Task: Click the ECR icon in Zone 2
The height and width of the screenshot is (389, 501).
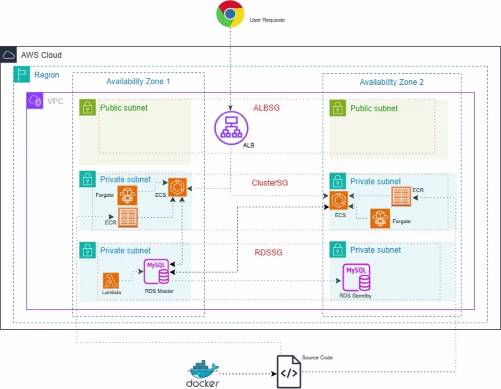Action: coord(401,196)
